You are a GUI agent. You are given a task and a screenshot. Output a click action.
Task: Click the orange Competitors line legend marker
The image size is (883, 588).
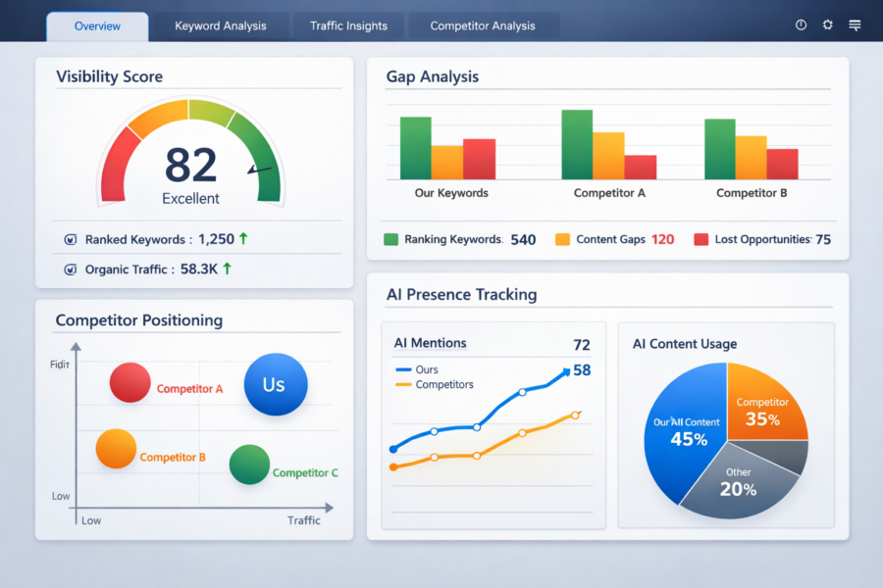[403, 385]
